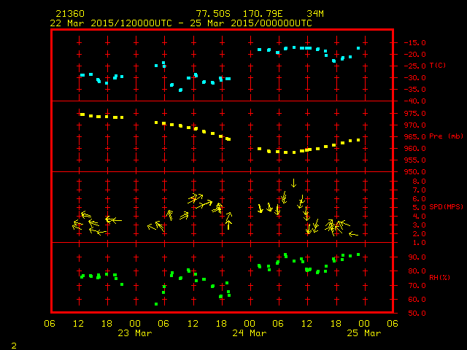The width and height of the screenshot is (467, 350).
Task: Click the elevation label 34M
Action: (x=315, y=14)
